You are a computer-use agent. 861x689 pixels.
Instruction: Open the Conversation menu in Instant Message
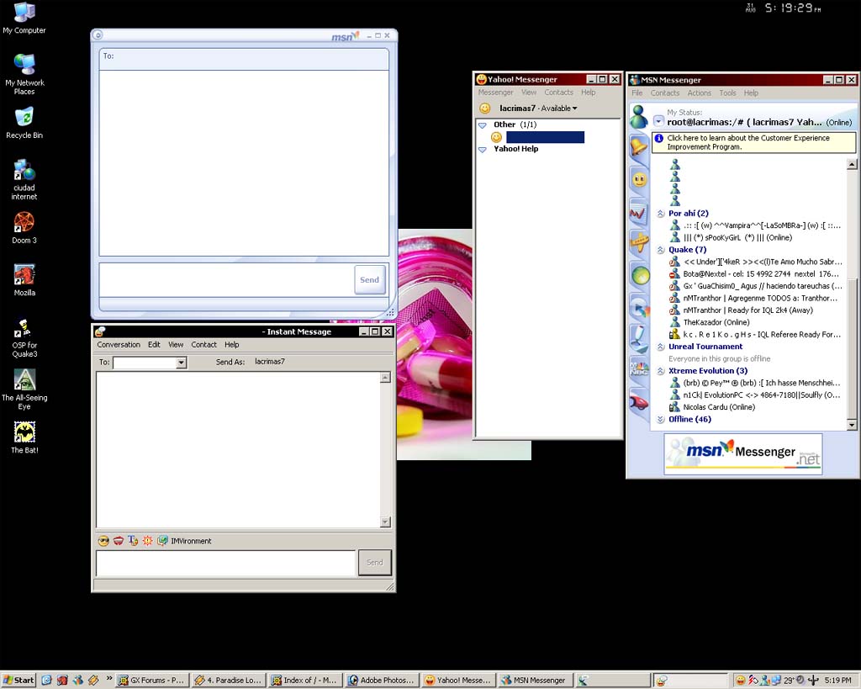119,345
